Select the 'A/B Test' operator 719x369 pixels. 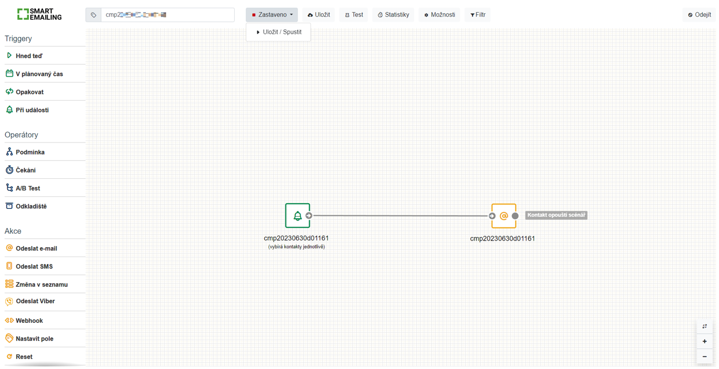28,188
